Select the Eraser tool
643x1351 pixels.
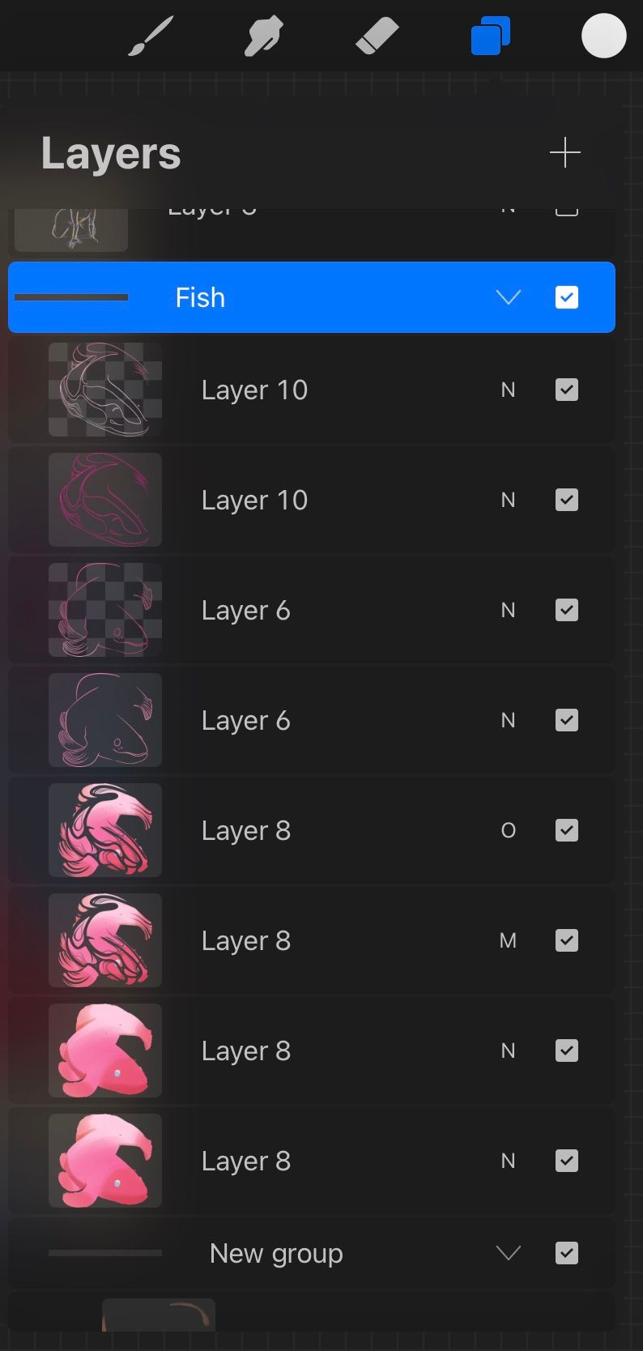tap(377, 36)
